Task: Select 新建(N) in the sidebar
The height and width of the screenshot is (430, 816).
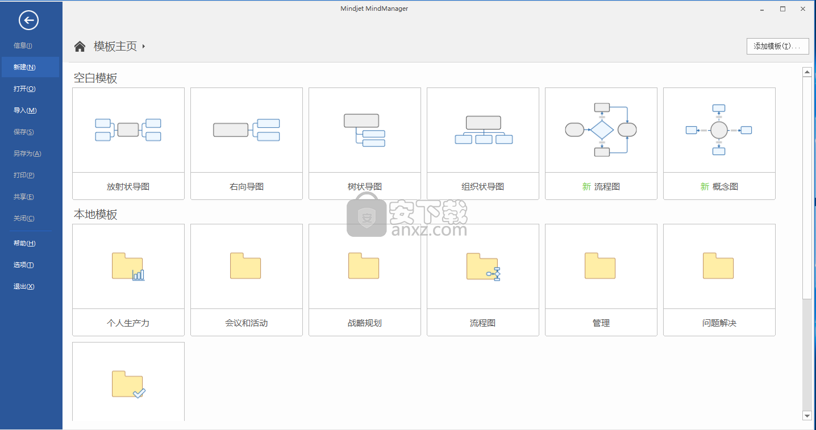Action: coord(31,67)
